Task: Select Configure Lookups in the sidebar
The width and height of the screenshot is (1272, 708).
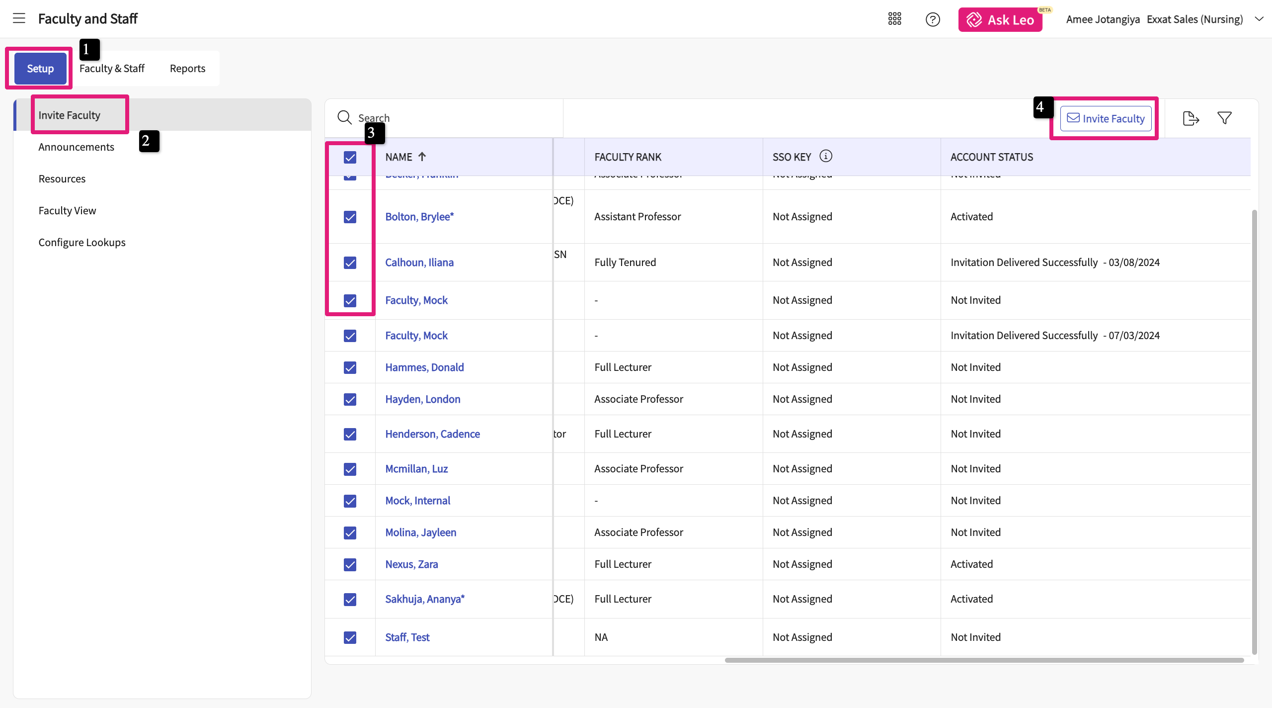Action: (82, 242)
